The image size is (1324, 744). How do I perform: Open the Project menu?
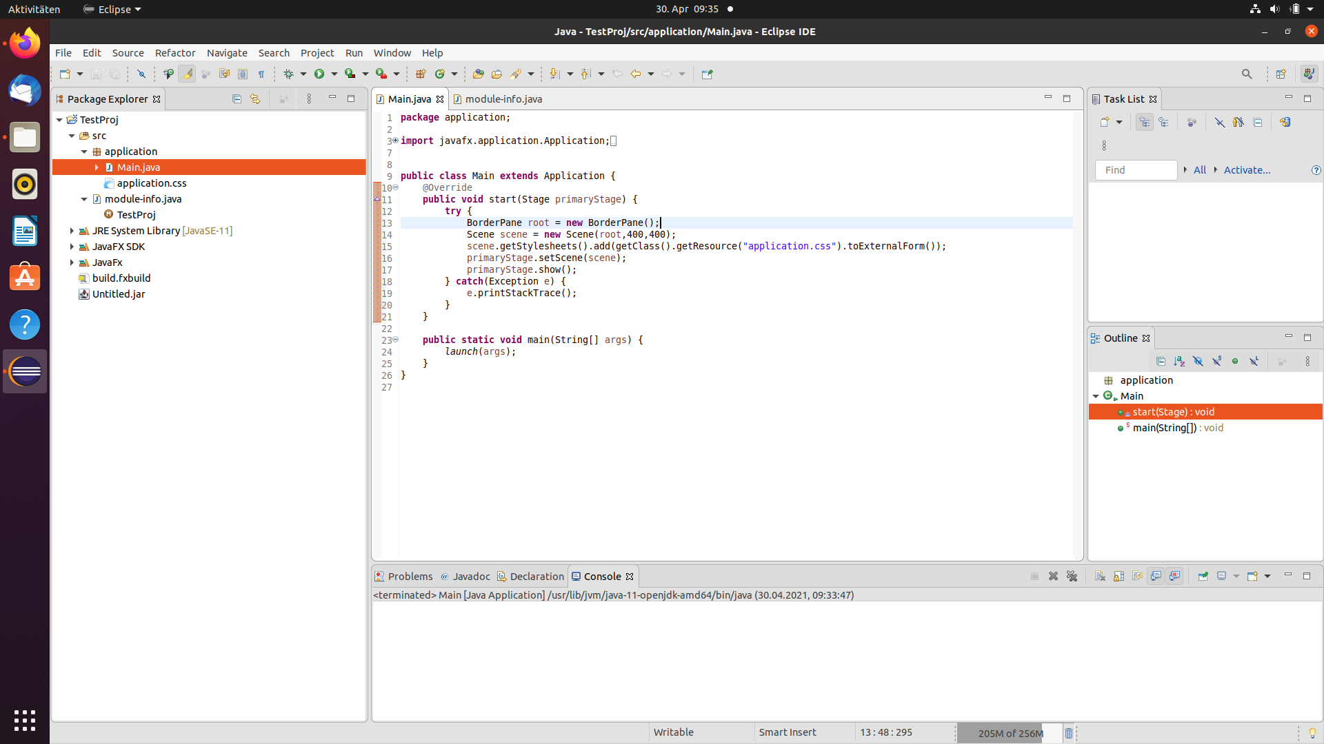tap(317, 53)
